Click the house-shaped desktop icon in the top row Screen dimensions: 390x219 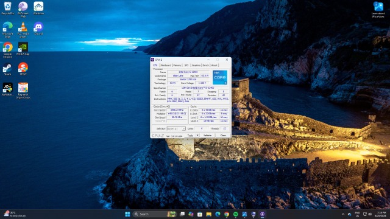point(38,8)
